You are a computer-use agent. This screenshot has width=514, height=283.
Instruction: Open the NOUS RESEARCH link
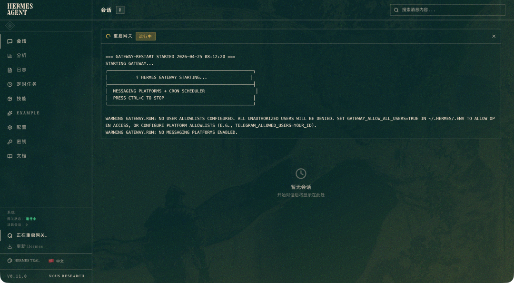[67, 276]
